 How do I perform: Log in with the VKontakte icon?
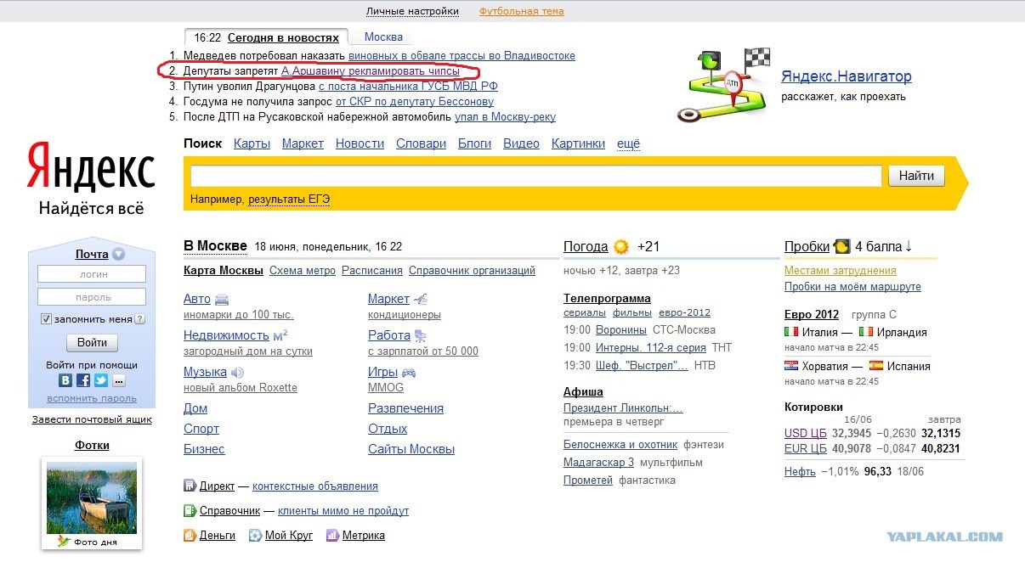65,380
